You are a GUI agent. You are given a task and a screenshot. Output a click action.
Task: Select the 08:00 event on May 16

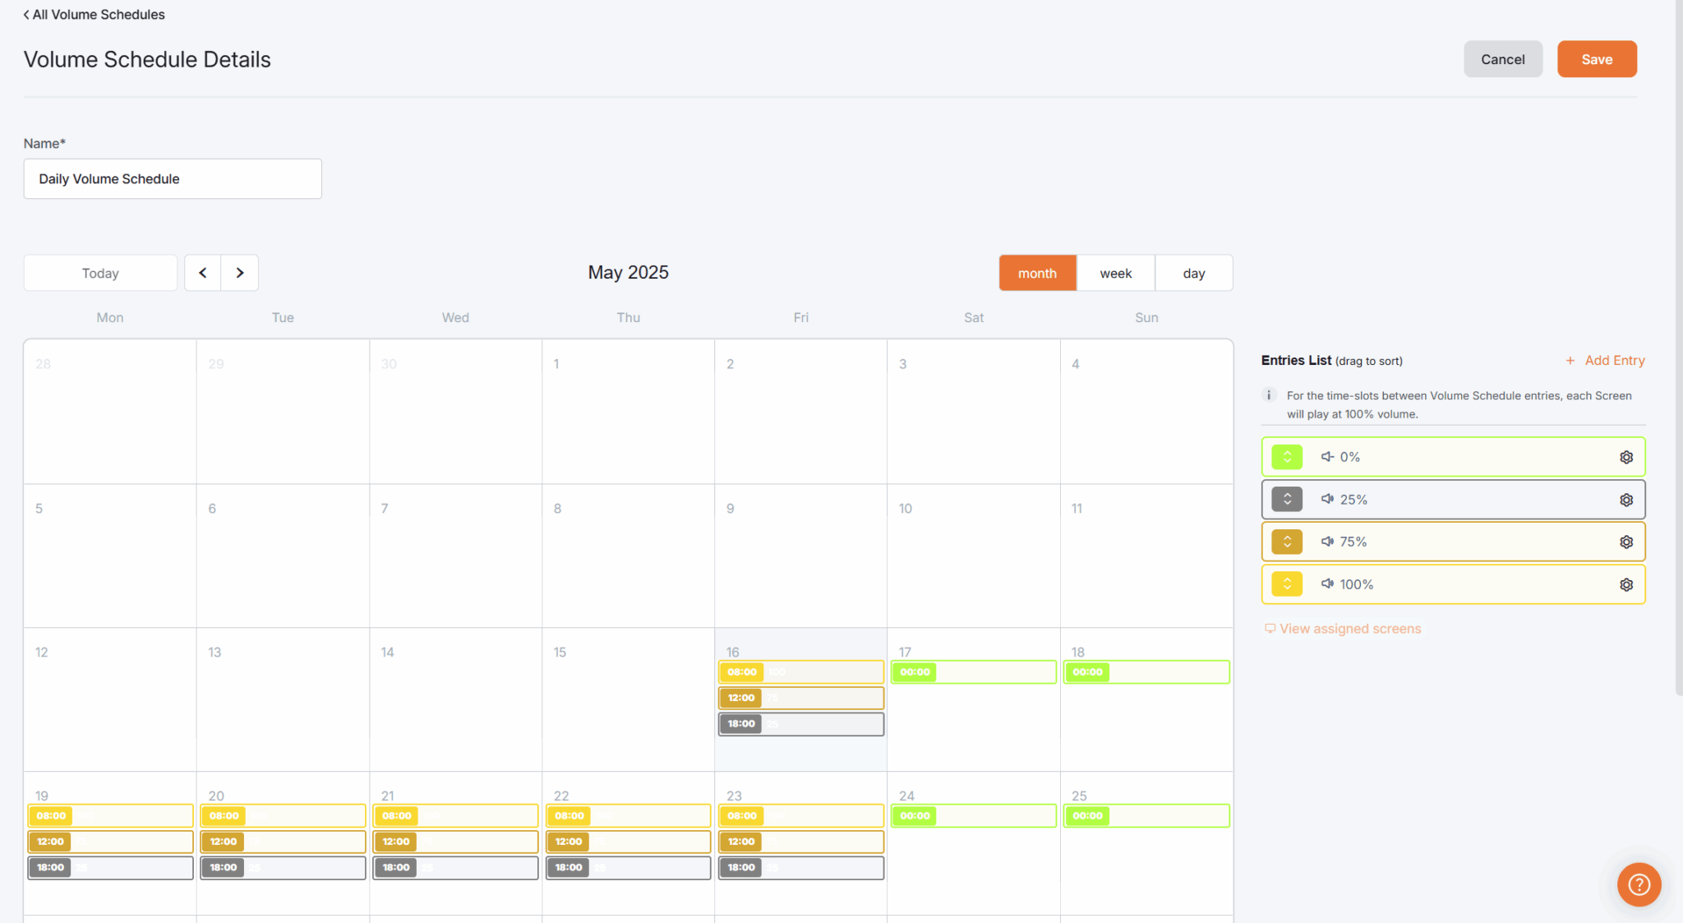801,672
